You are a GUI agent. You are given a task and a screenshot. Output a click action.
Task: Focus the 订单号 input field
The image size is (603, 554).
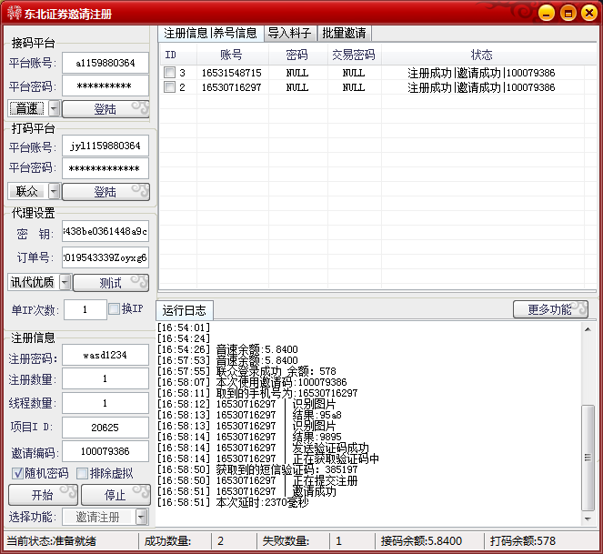coord(106,257)
